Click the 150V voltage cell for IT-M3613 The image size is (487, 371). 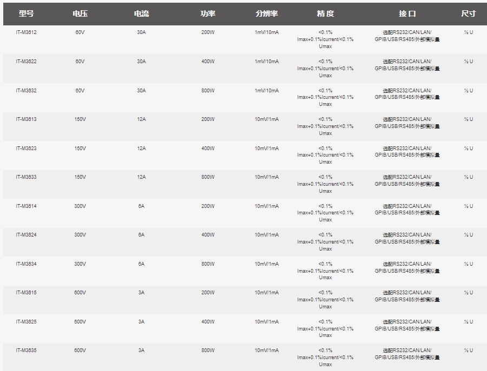tap(80, 119)
